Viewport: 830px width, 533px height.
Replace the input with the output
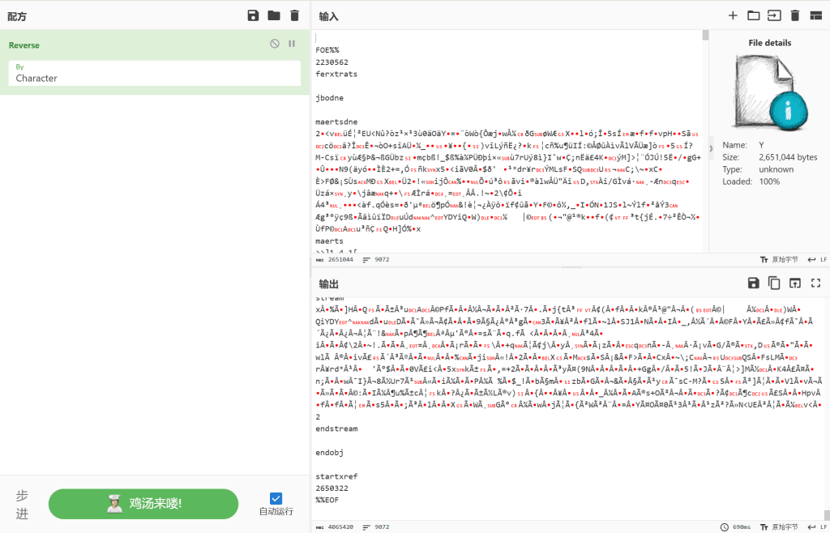[x=794, y=283]
